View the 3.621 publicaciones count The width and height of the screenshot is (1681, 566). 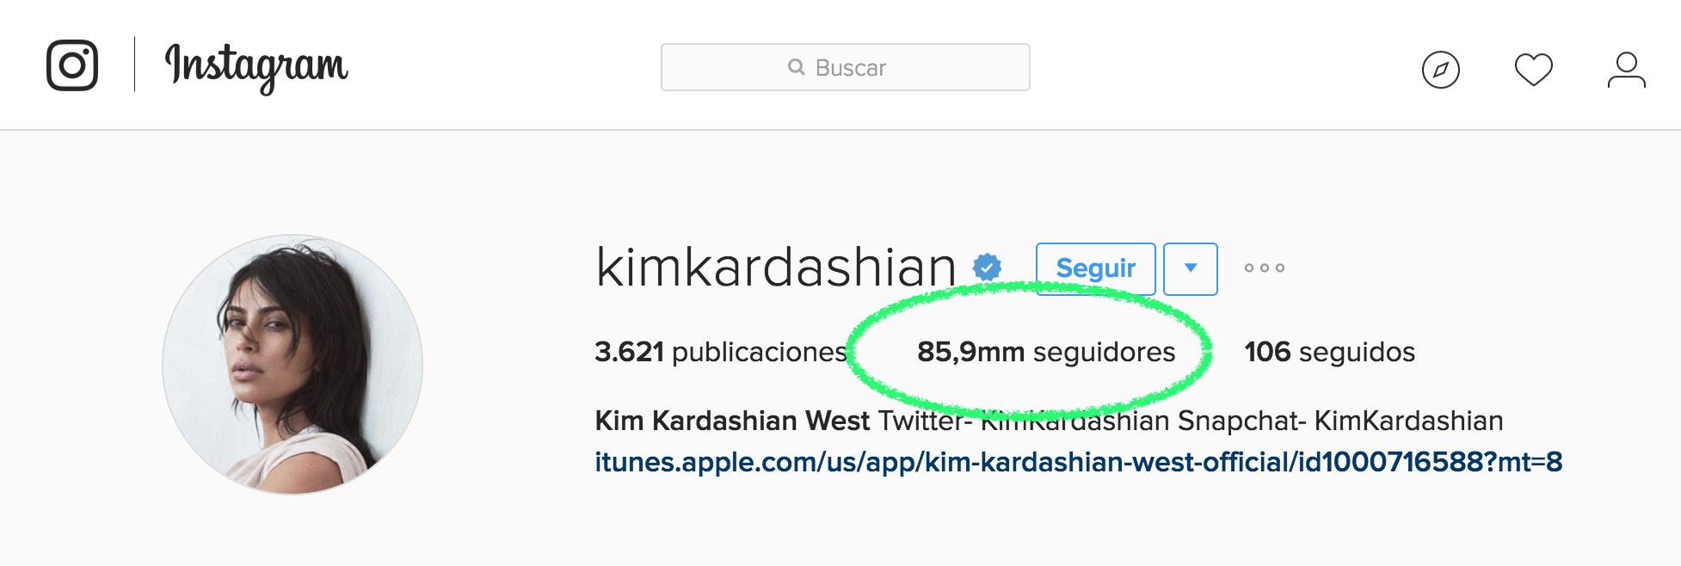point(721,352)
